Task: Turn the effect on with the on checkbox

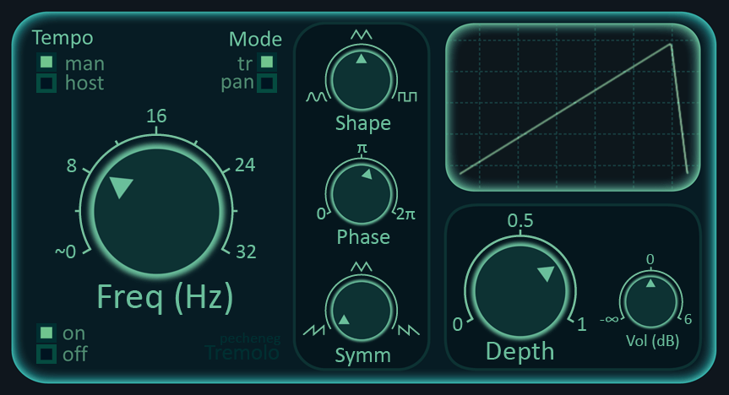Action: tap(46, 333)
